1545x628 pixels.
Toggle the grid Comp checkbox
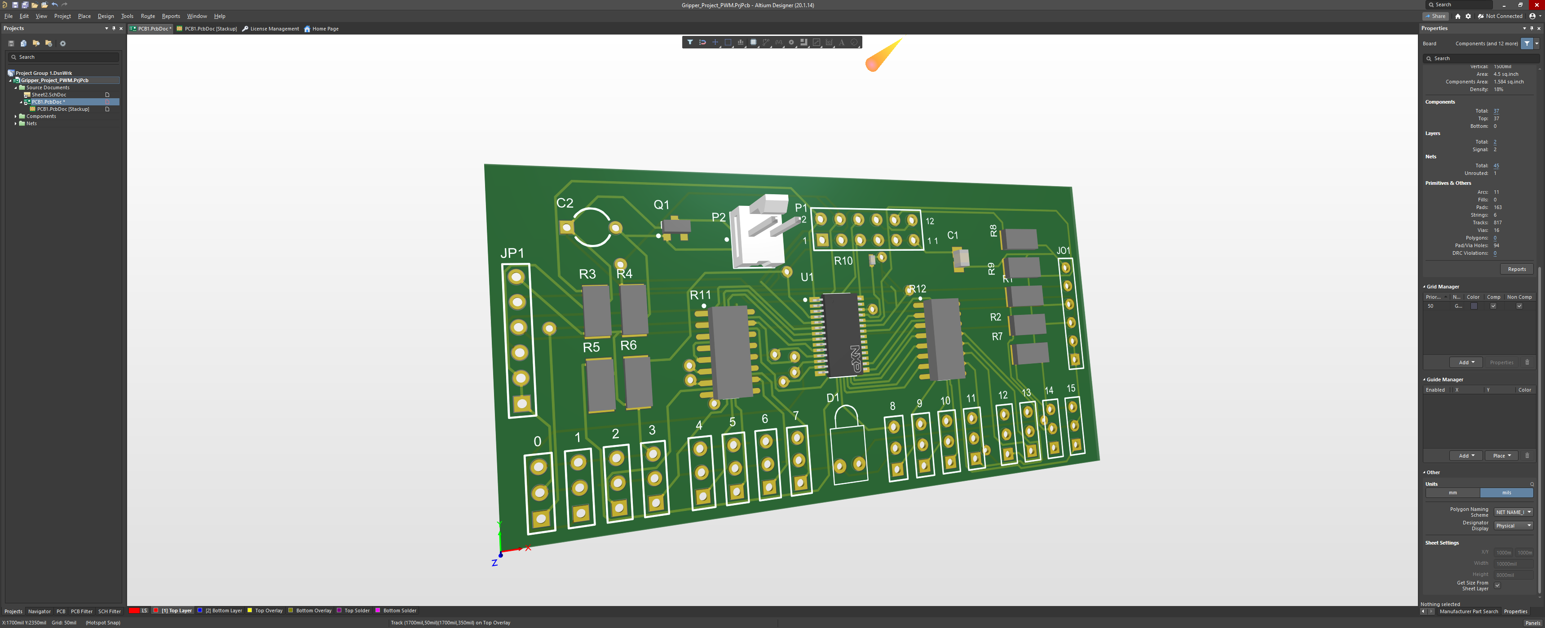coord(1493,305)
